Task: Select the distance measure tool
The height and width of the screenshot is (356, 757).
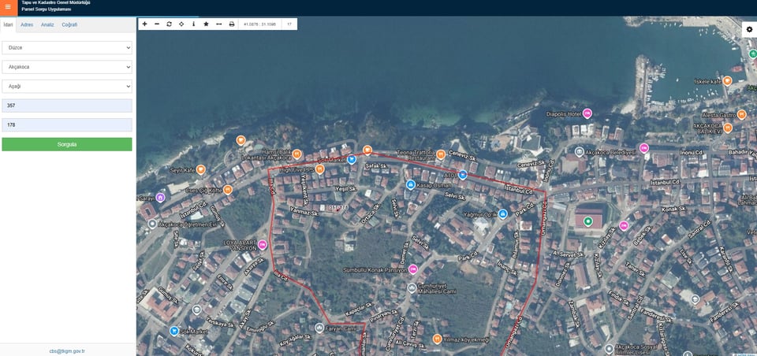Action: (x=218, y=24)
